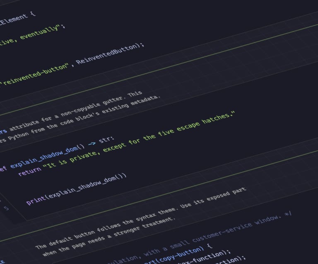Click the str: return type annotation
This screenshot has width=318, height=264.
[106, 139]
